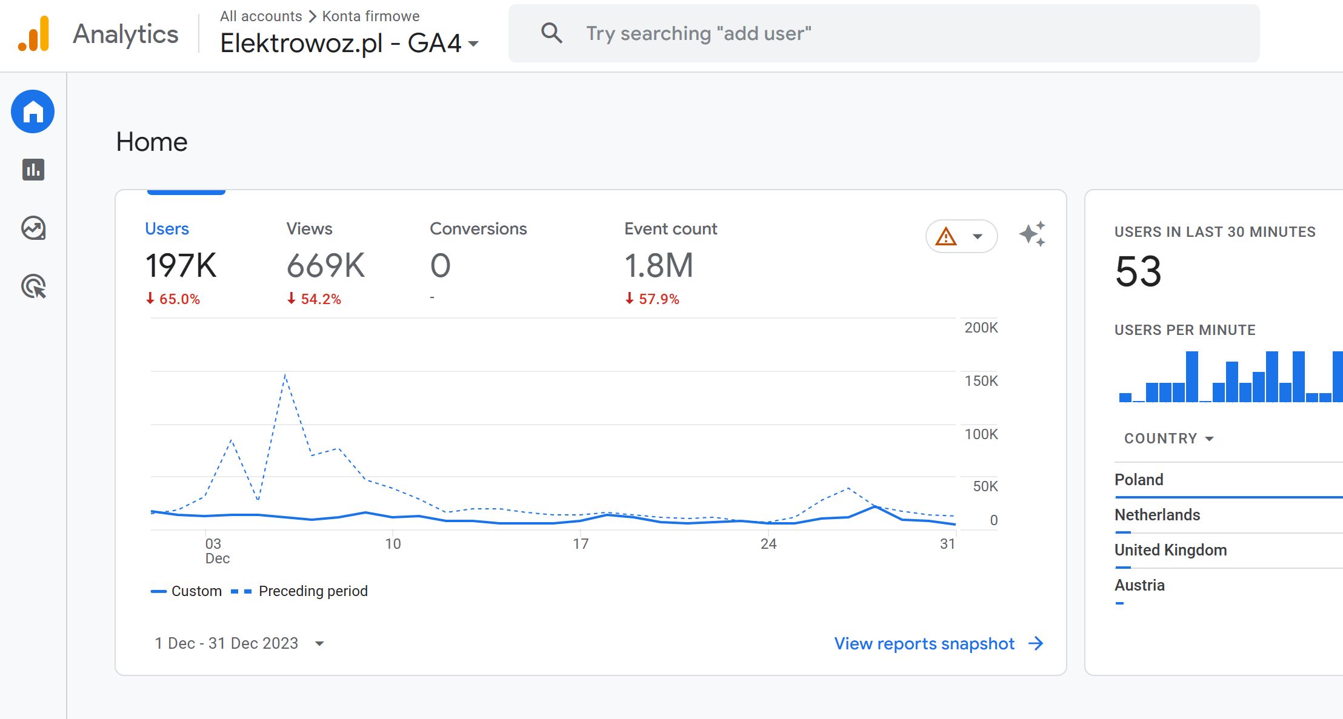This screenshot has height=719, width=1343.
Task: Click the 197K users value
Action: (x=181, y=265)
